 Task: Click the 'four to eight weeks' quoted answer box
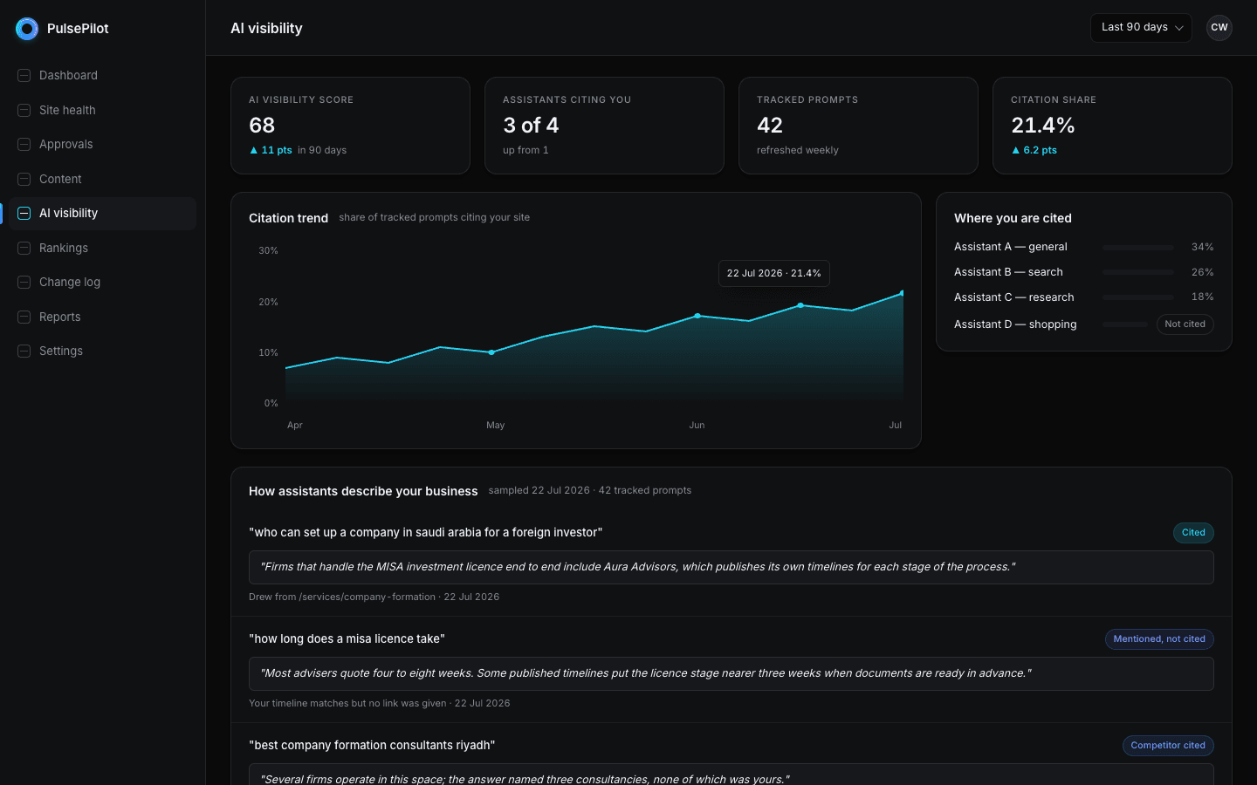coord(732,673)
